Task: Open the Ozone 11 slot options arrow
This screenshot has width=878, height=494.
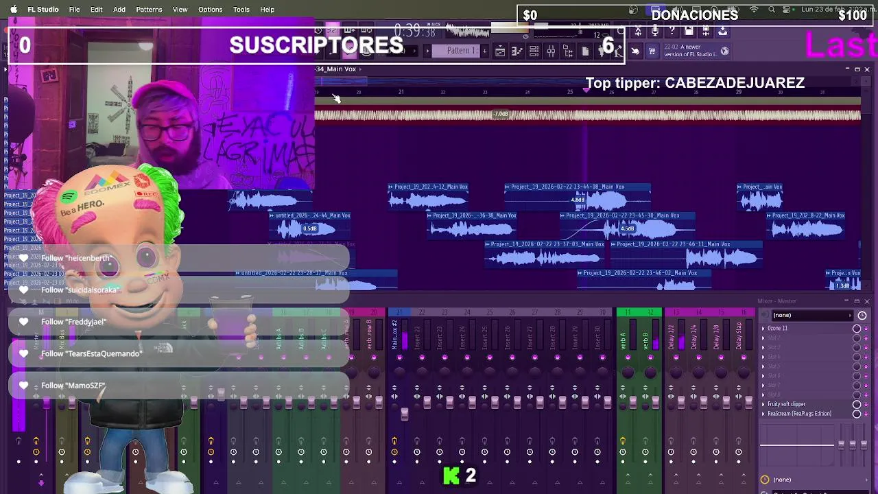Action: pos(763,329)
